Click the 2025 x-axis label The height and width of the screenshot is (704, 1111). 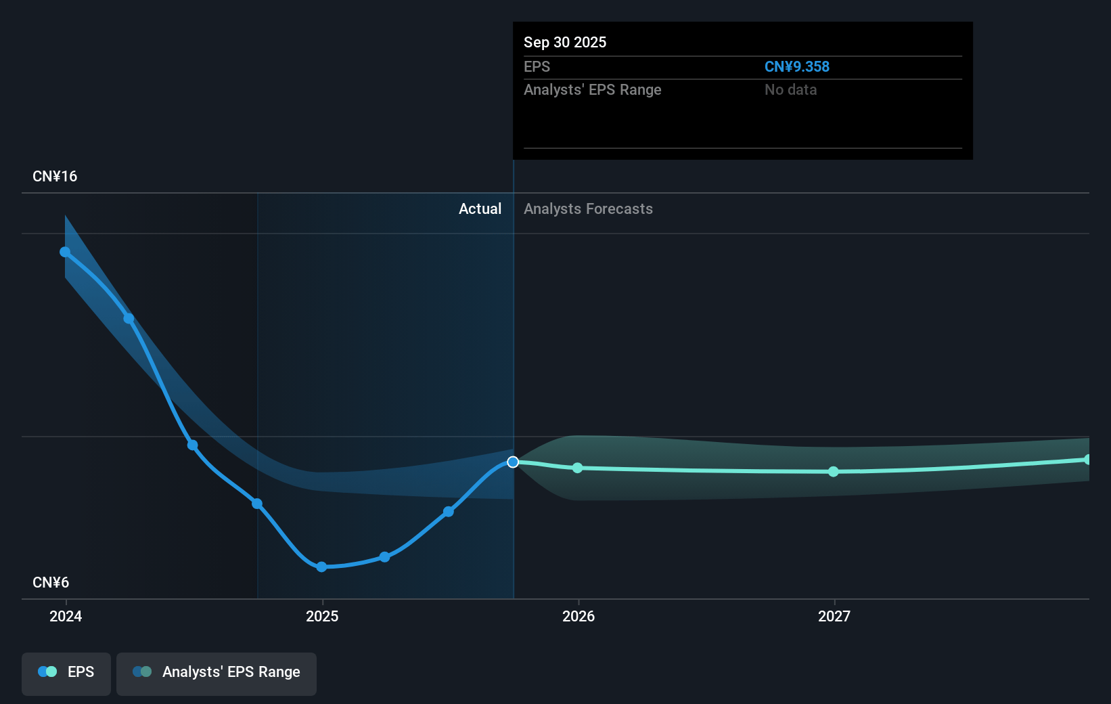click(x=322, y=616)
